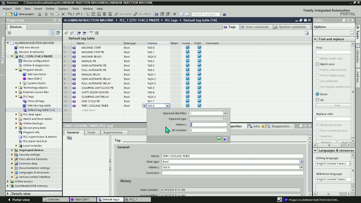Open the Texts properties tab
Image resolution: width=361 pixels, height=203 pixels.
tap(91, 133)
